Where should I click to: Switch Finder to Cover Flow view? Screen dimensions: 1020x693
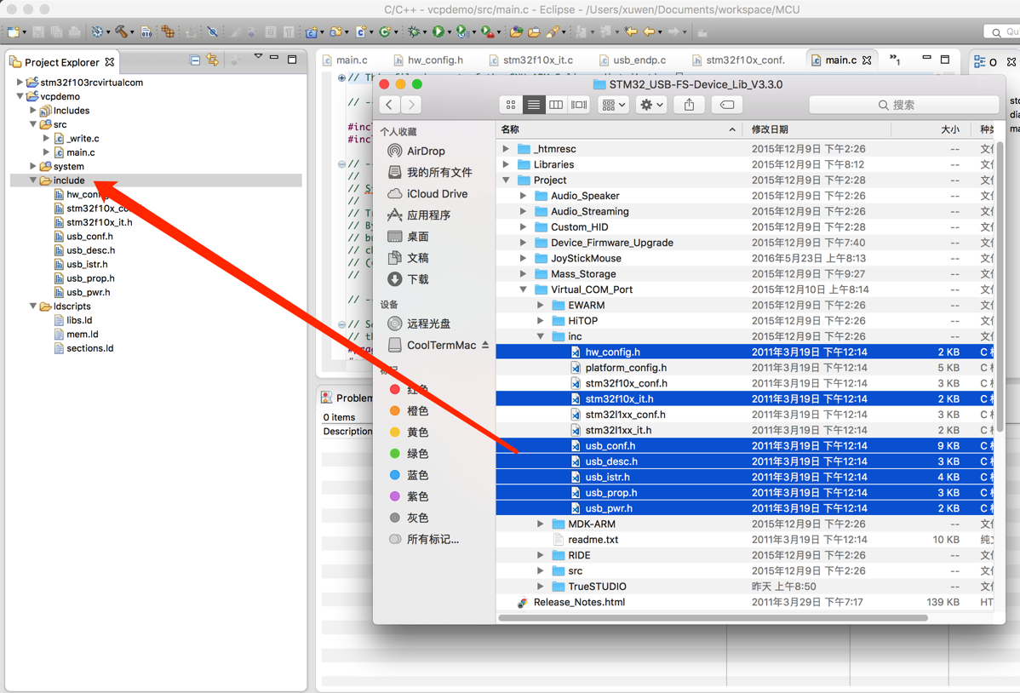[x=579, y=105]
